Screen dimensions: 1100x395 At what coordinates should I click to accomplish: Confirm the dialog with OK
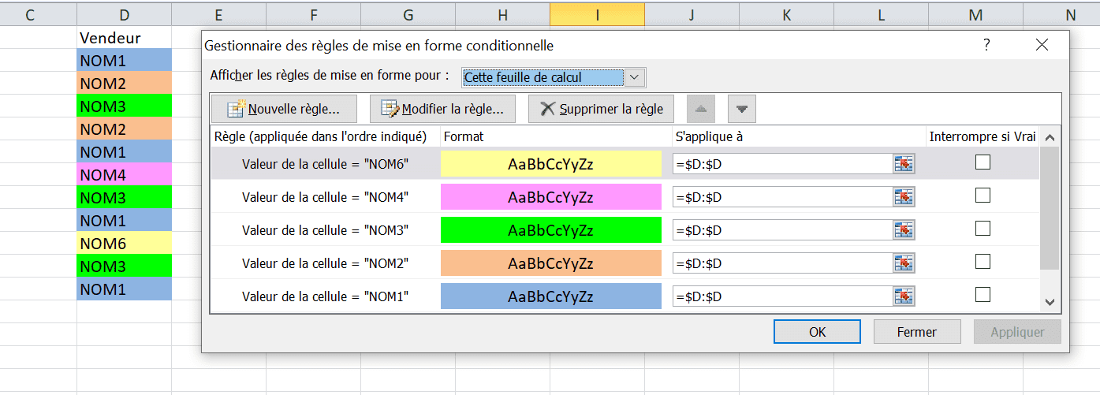tap(817, 332)
